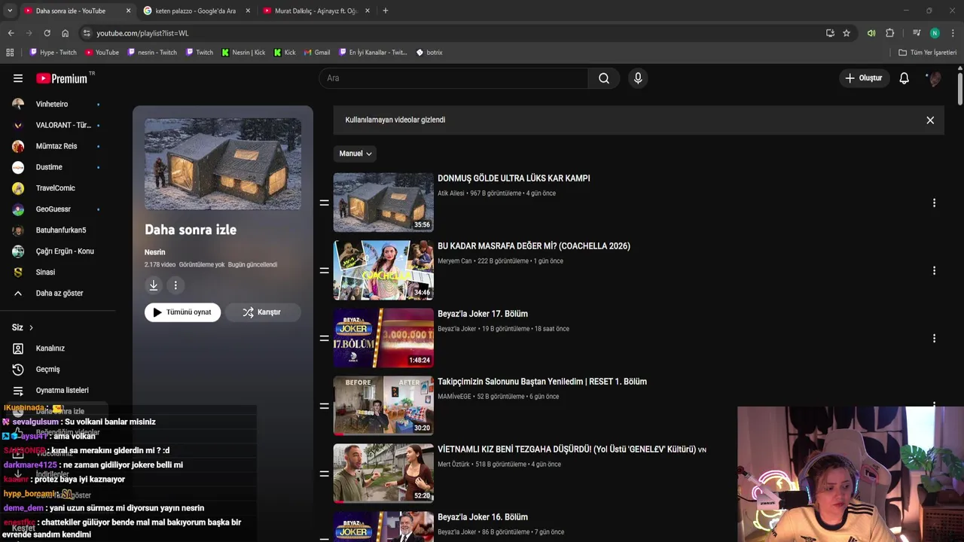964x542 pixels.
Task: Open Chrome extensions puzzle icon
Action: coord(890,33)
